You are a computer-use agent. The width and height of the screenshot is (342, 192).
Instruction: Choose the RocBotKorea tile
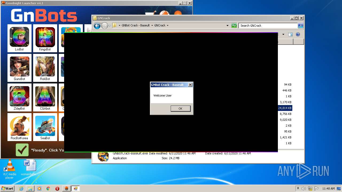(19, 127)
